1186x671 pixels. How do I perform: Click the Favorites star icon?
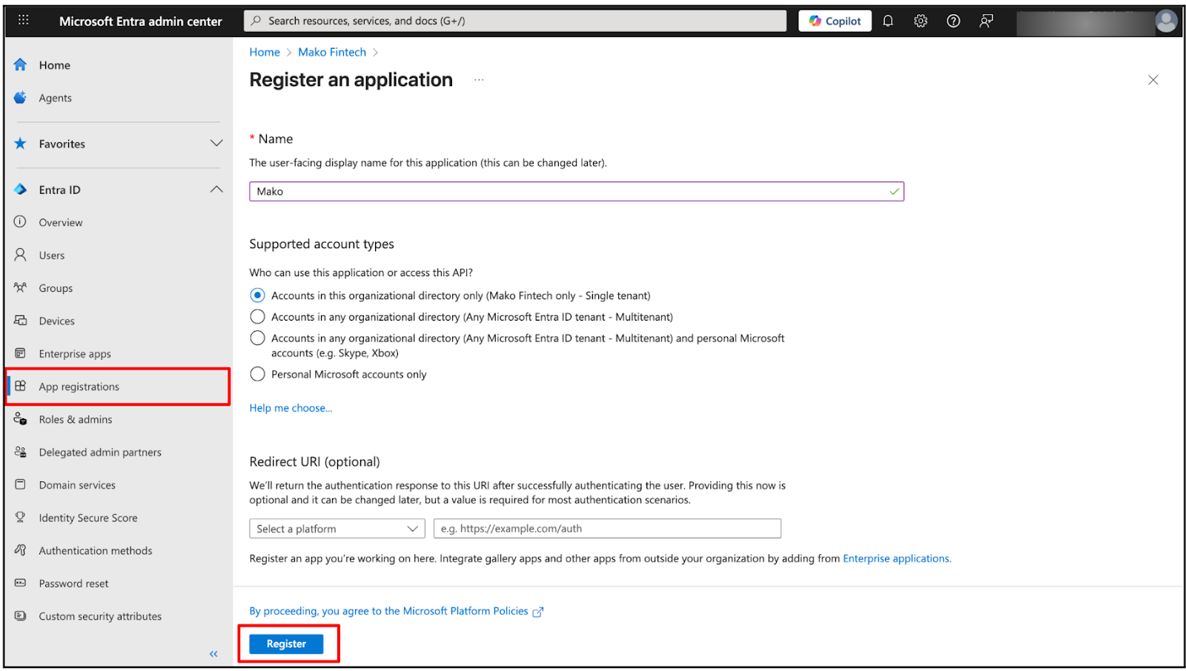coord(21,144)
